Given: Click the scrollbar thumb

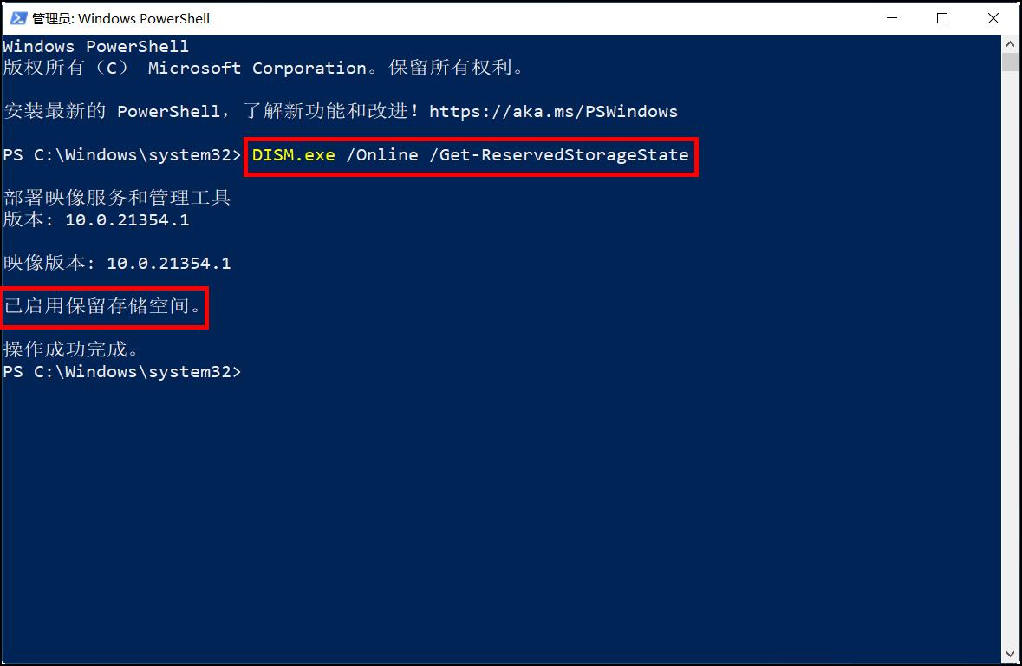Looking at the screenshot, I should point(1010,61).
